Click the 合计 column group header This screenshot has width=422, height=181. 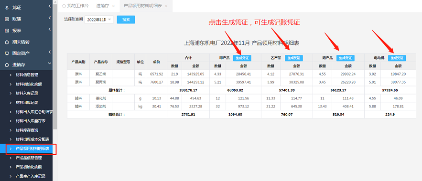[x=188, y=58]
